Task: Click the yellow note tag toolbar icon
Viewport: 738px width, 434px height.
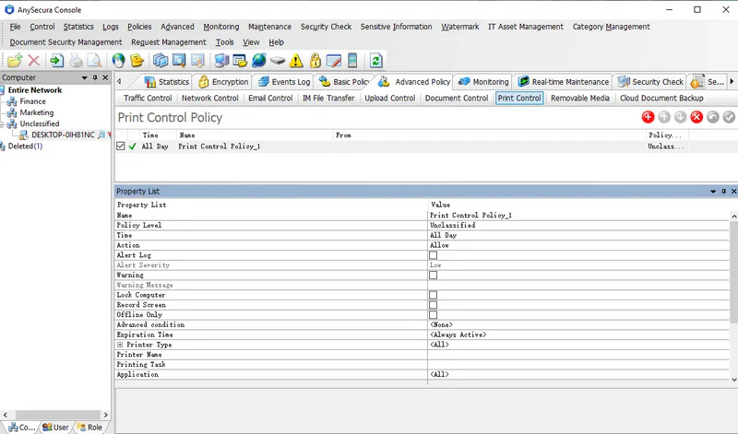Action: (137, 60)
